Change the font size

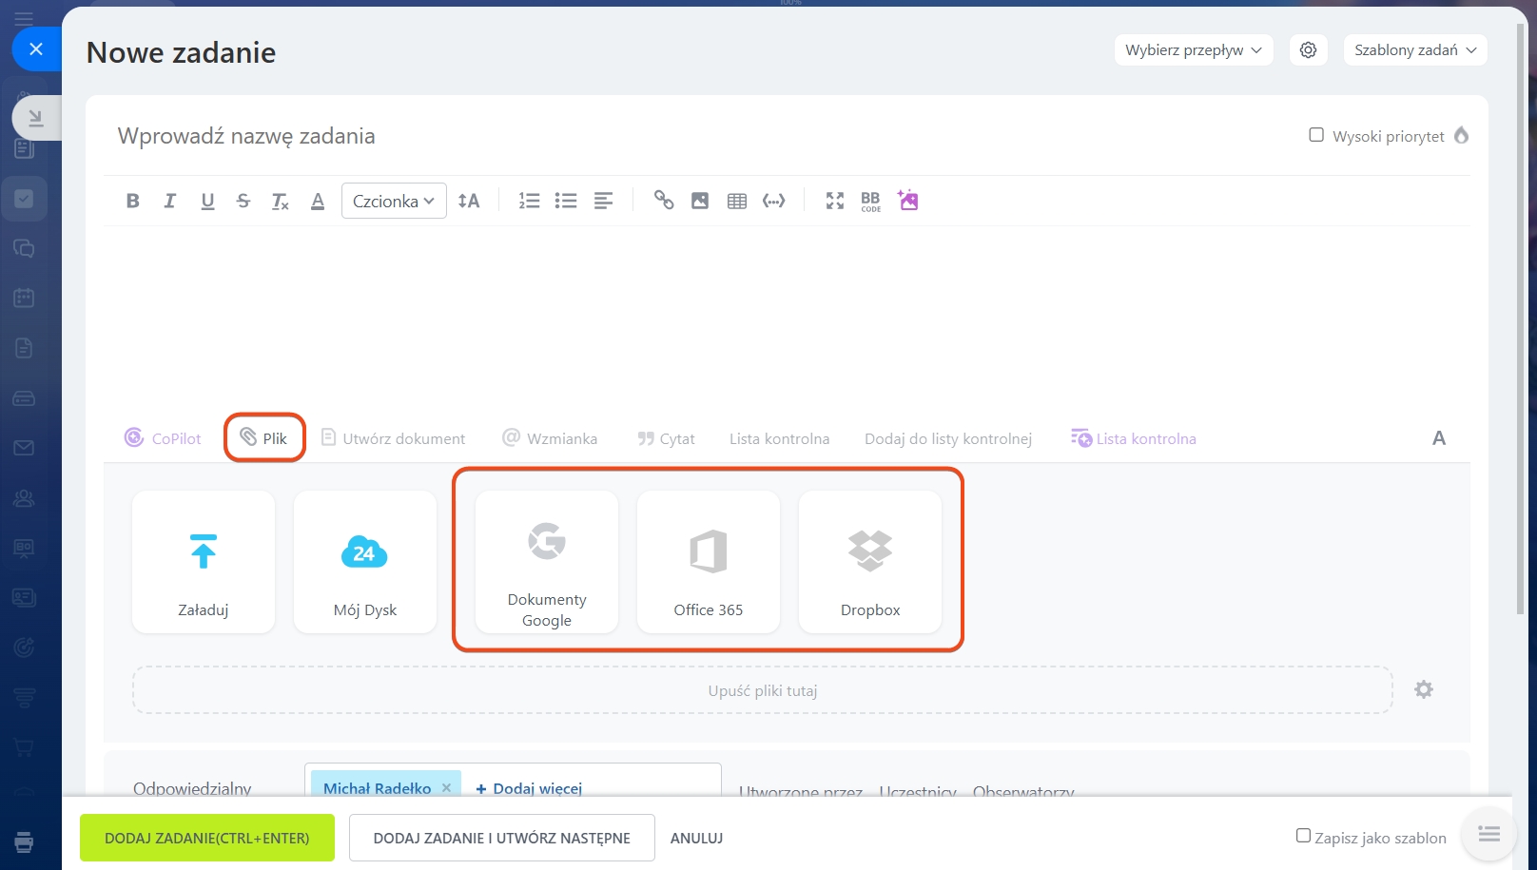point(469,201)
